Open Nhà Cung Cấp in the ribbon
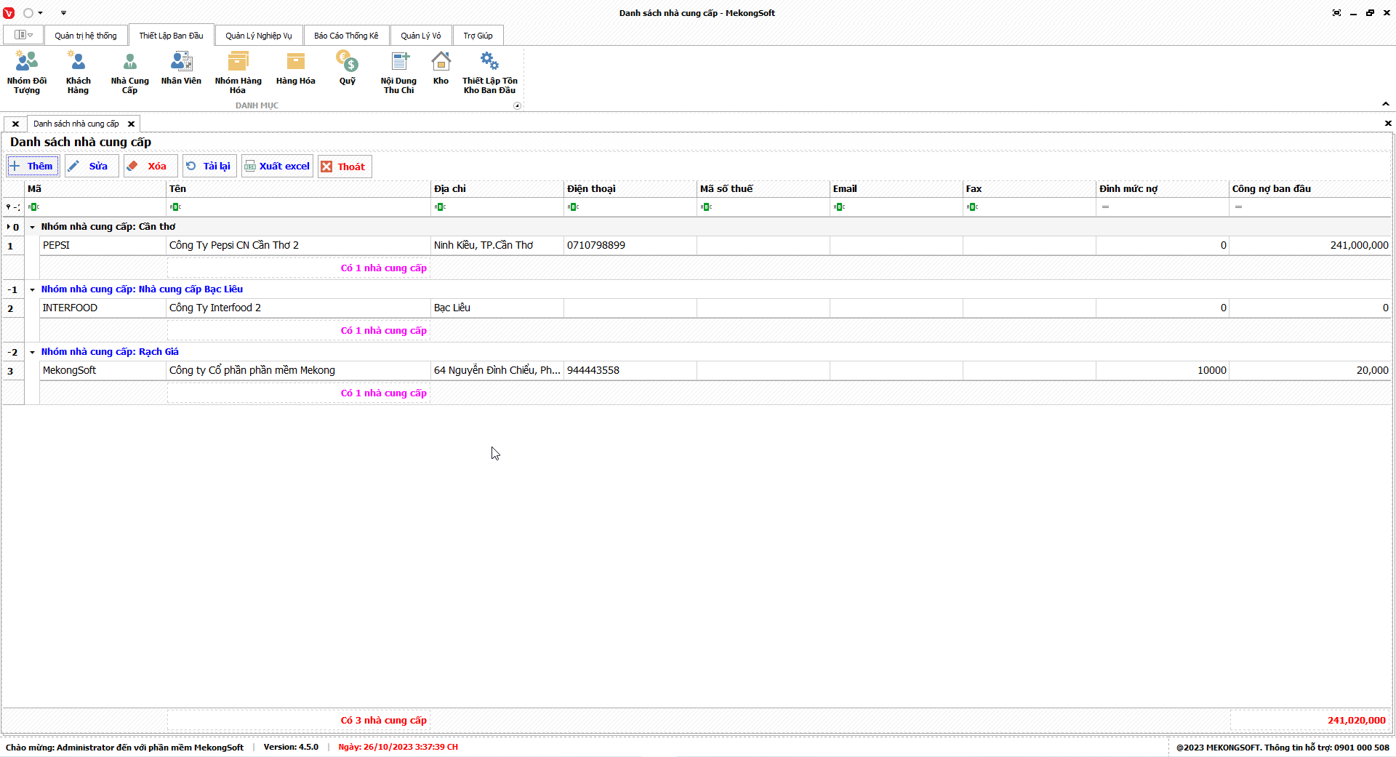This screenshot has height=757, width=1396. [129, 72]
